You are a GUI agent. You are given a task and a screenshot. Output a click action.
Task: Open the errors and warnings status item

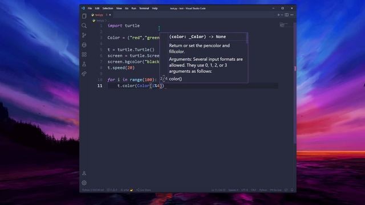click(x=112, y=190)
